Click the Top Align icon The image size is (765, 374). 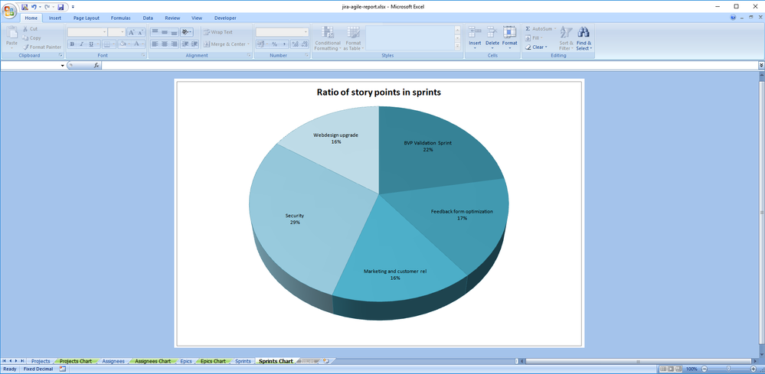155,32
